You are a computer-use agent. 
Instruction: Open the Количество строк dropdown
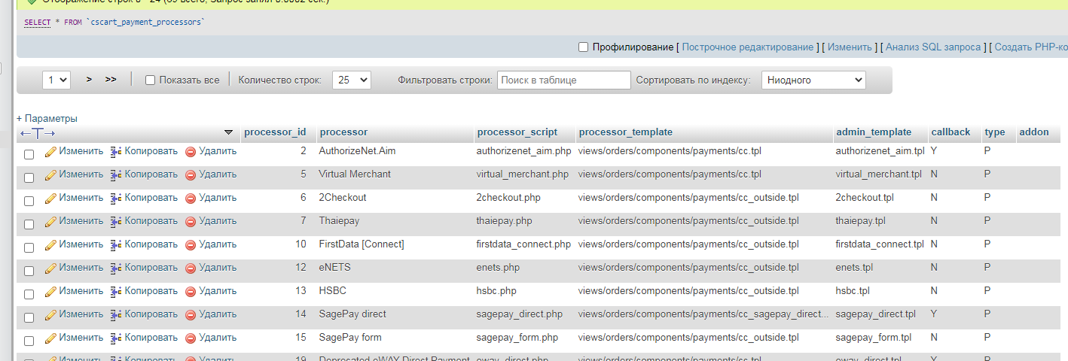(x=351, y=80)
